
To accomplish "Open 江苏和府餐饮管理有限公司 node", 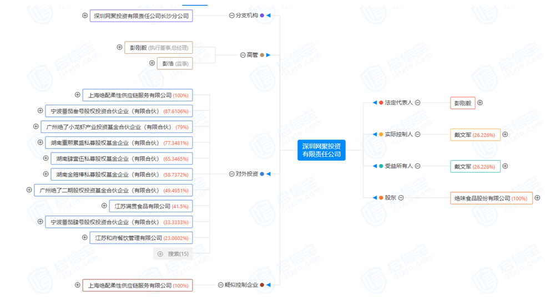I will click(141, 238).
